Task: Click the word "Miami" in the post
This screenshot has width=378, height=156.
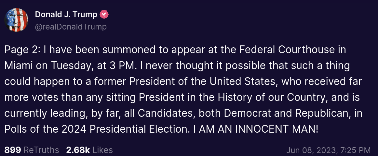Action: tap(19, 66)
